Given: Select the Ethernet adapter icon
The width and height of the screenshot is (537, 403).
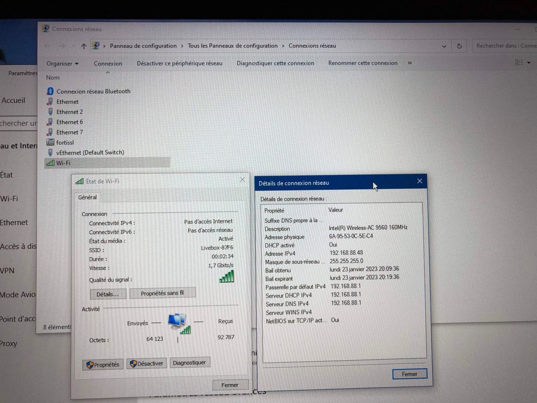Looking at the screenshot, I should click(50, 102).
